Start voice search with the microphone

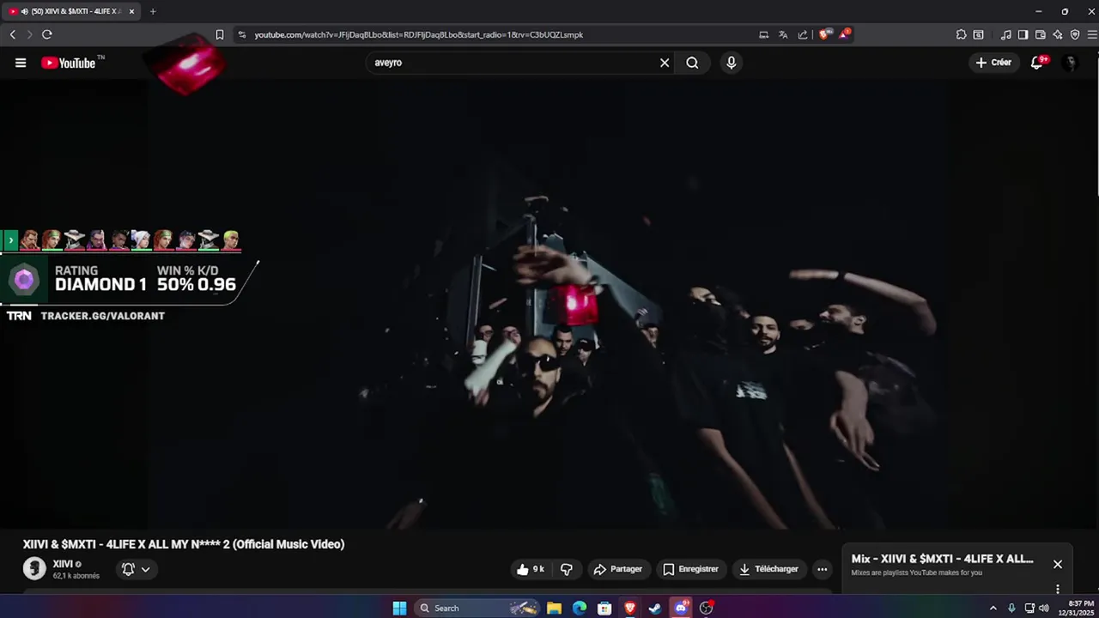click(x=732, y=63)
